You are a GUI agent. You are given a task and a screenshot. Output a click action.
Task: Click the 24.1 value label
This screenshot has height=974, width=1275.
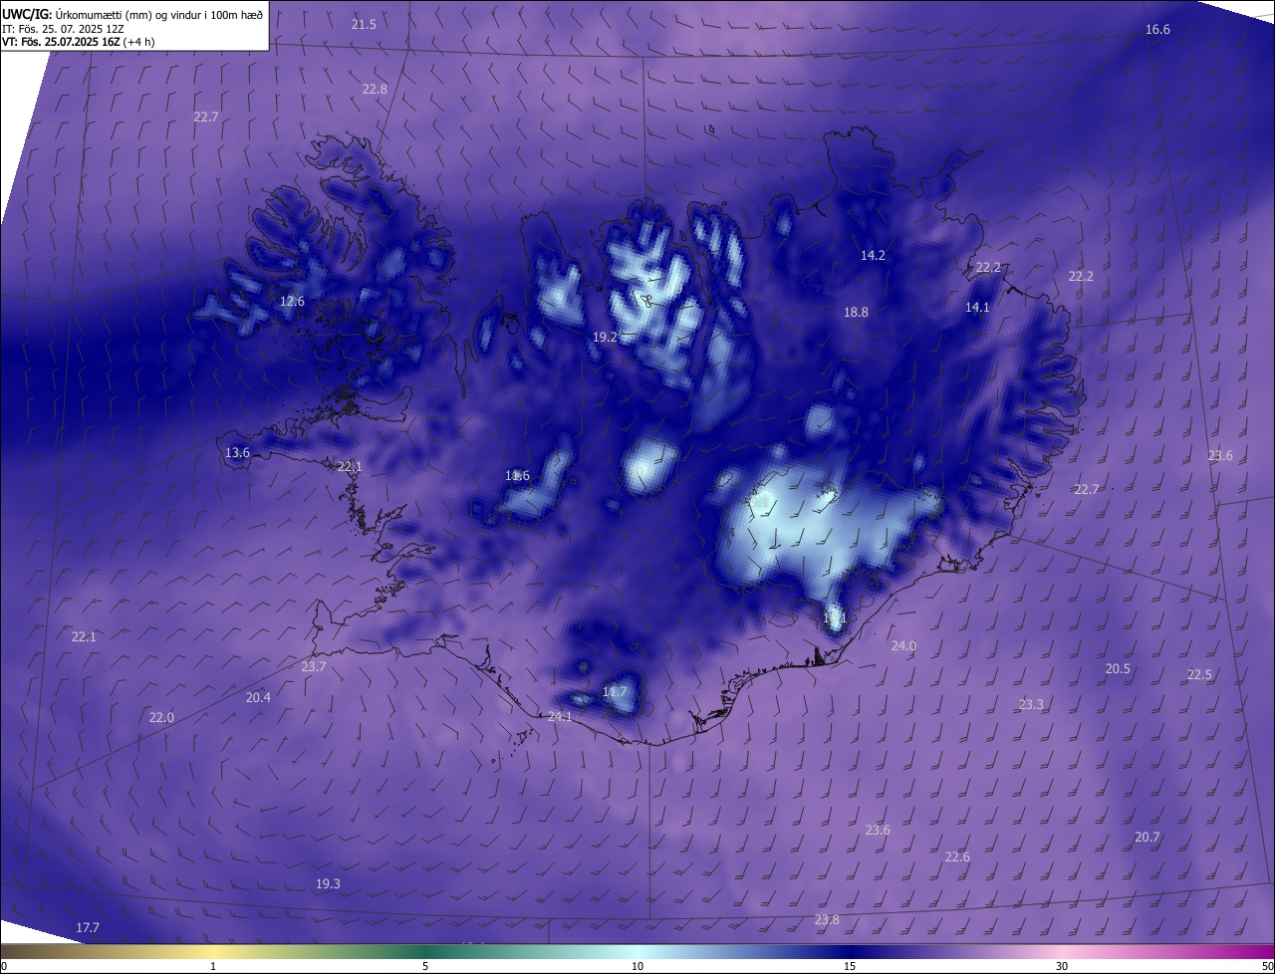560,717
